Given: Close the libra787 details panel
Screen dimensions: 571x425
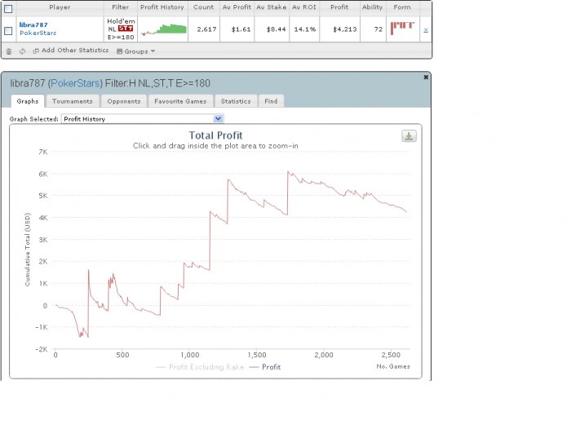Looking at the screenshot, I should [426, 77].
